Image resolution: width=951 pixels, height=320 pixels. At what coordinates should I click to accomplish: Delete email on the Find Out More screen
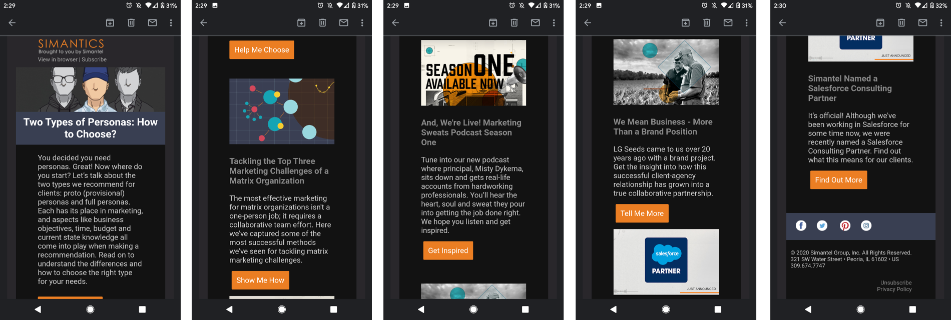pyautogui.click(x=901, y=22)
